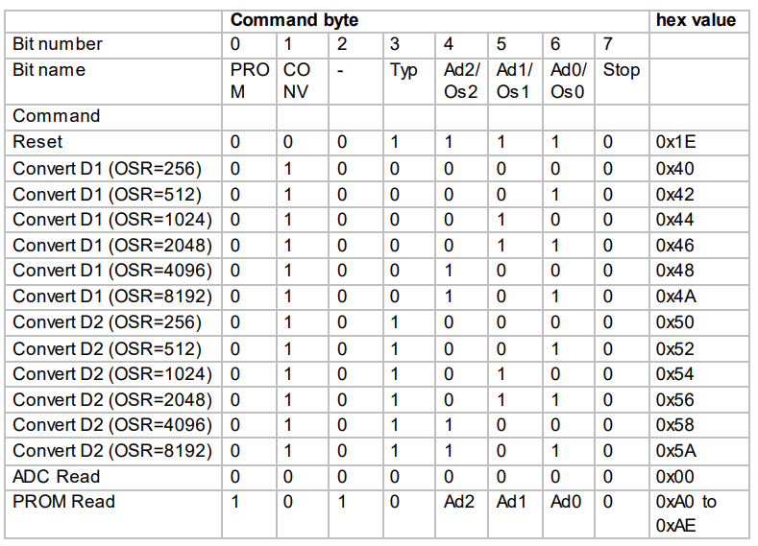Select the 'Convert D2 (OSR=512)' label
The height and width of the screenshot is (546, 758).
tap(107, 348)
